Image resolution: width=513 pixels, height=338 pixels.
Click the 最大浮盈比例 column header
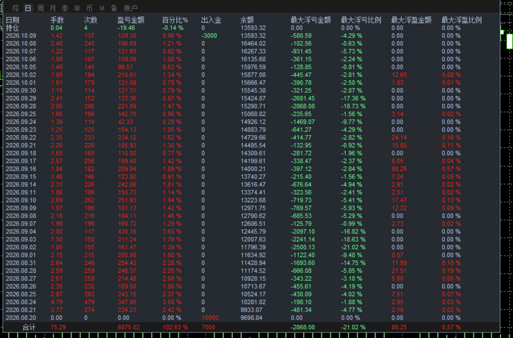click(x=462, y=20)
